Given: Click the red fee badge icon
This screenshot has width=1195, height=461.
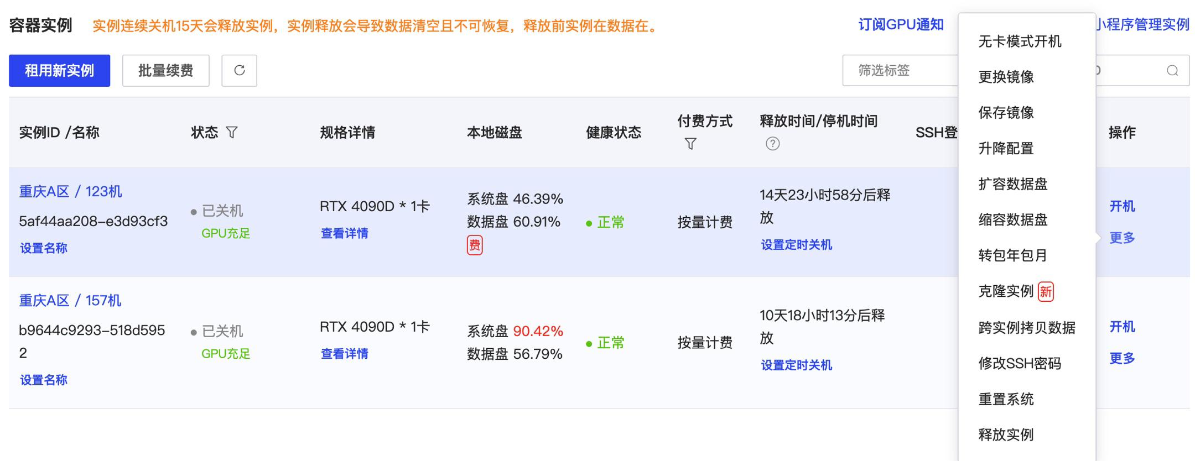Looking at the screenshot, I should pyautogui.click(x=474, y=245).
